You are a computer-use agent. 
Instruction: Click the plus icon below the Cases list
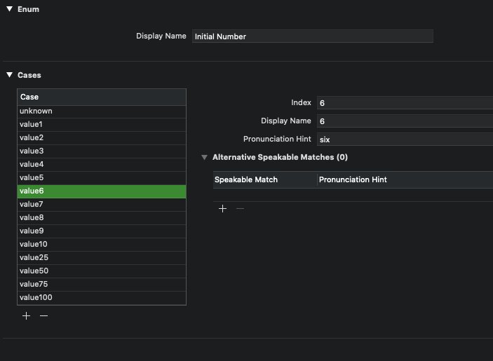[x=27, y=316]
